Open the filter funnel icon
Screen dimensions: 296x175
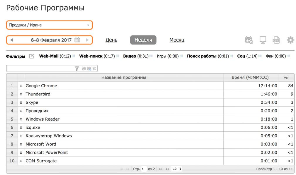click(77, 68)
